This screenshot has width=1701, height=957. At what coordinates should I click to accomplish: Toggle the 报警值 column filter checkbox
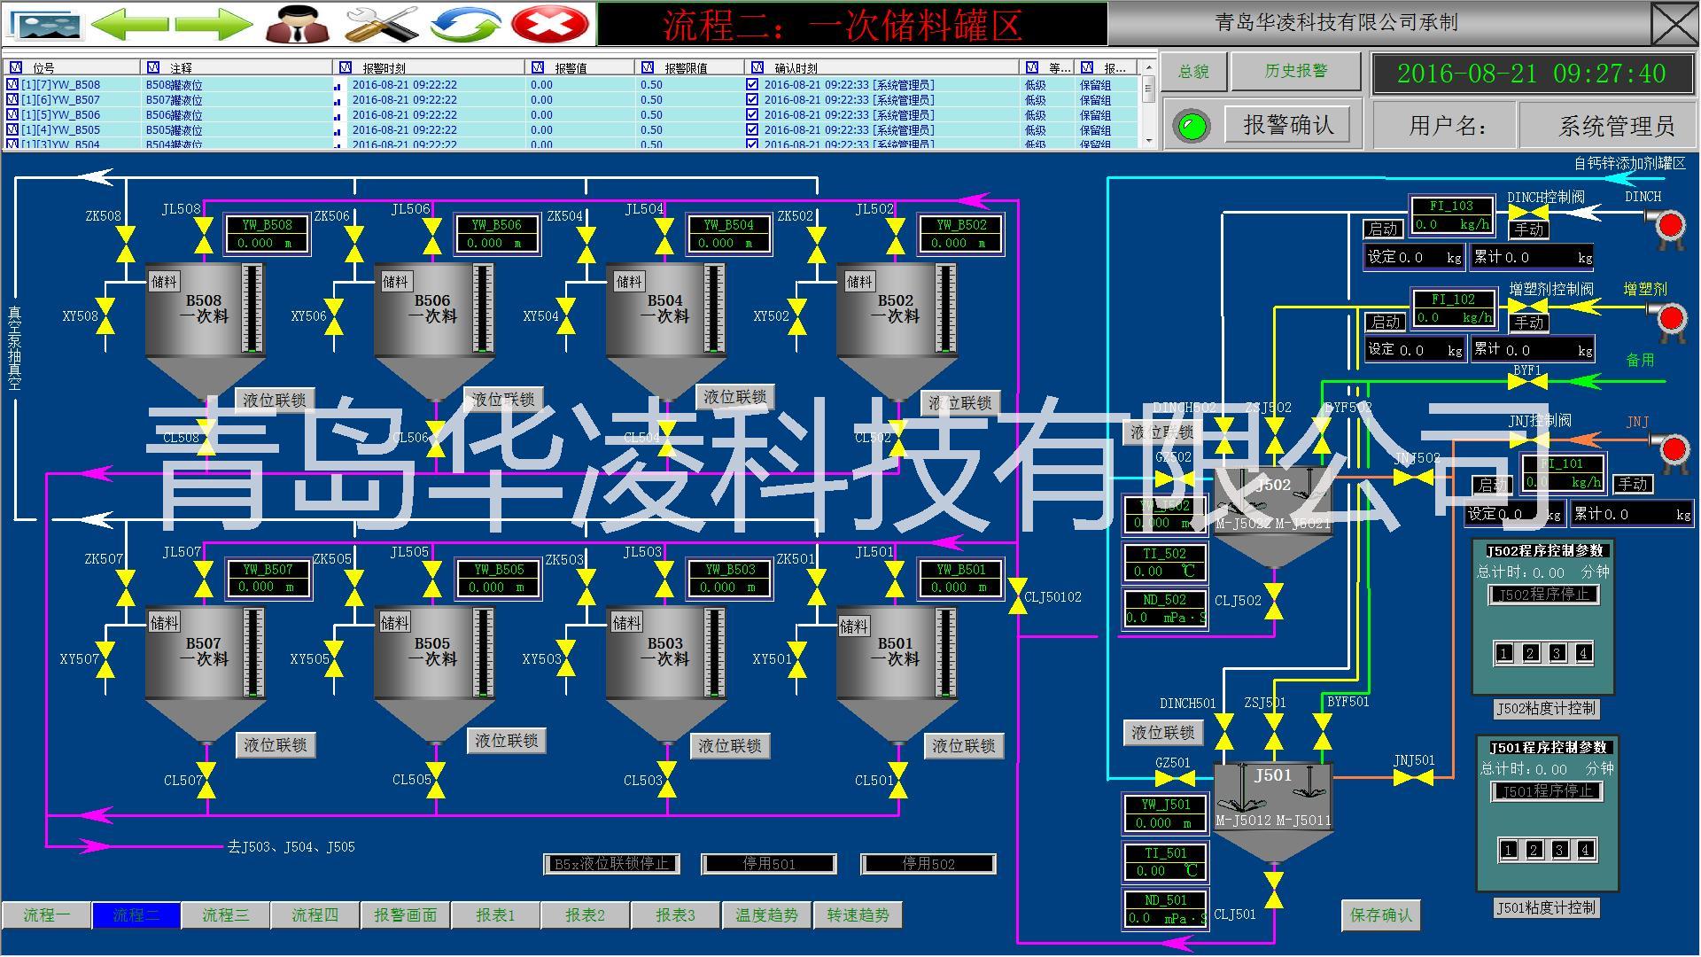coord(538,67)
